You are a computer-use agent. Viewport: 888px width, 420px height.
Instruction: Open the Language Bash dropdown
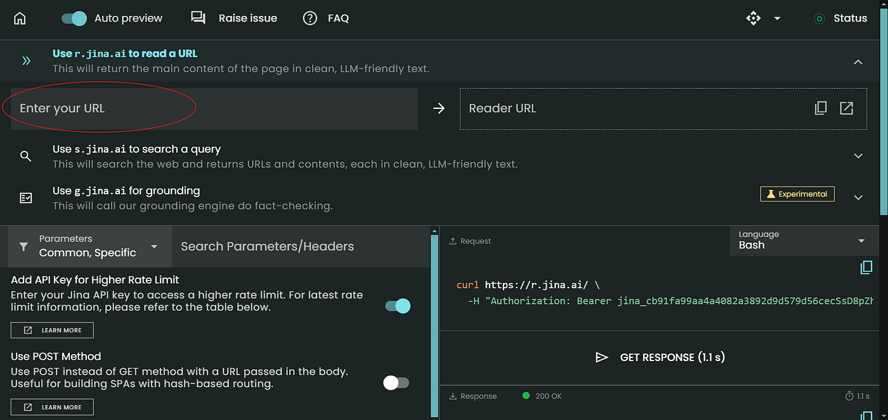point(804,241)
